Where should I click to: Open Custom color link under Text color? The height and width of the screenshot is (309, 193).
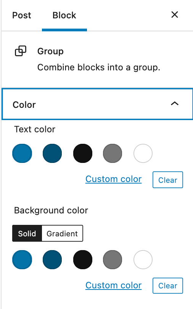(114, 179)
